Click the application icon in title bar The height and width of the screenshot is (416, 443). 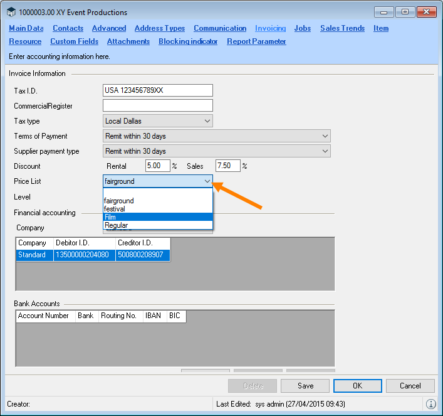(x=11, y=13)
